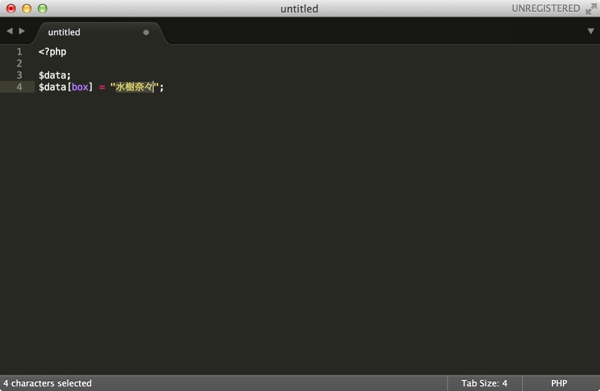Image resolution: width=600 pixels, height=391 pixels.
Task: Go to the previous tab with the left arrow
Action: 9,31
